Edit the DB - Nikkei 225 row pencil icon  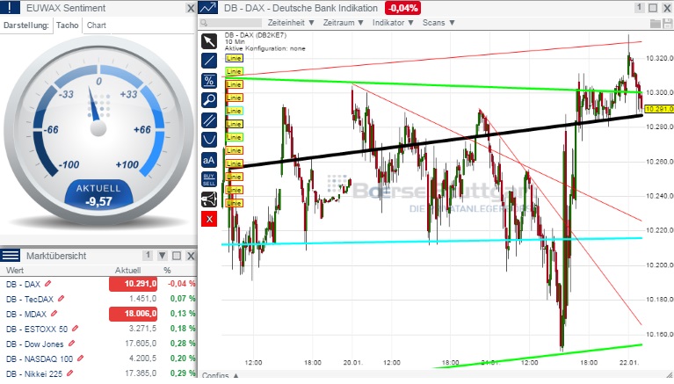(69, 373)
